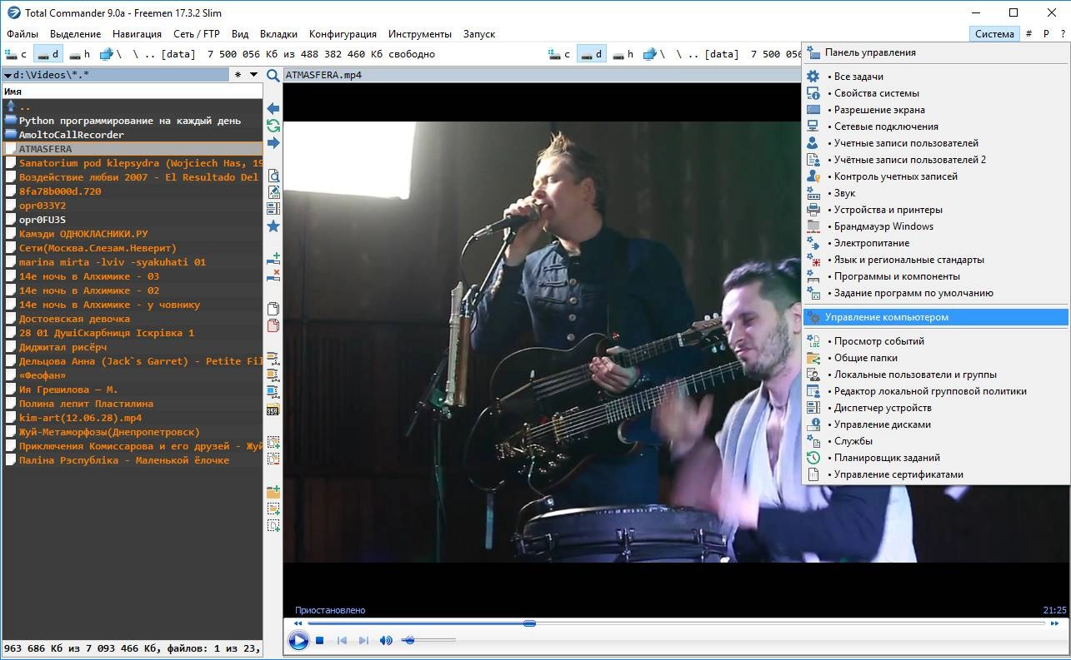Image resolution: width=1071 pixels, height=660 pixels.
Task: Click the select group icon with green plus
Action: 273,442
